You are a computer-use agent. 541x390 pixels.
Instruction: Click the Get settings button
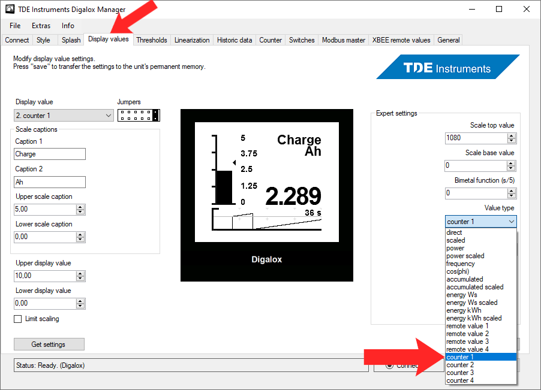pos(49,344)
